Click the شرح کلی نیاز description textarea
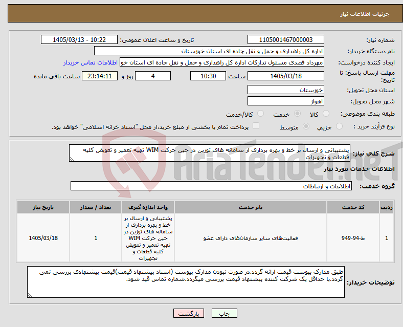Viewport: 403px width, 327px height. click(x=210, y=153)
